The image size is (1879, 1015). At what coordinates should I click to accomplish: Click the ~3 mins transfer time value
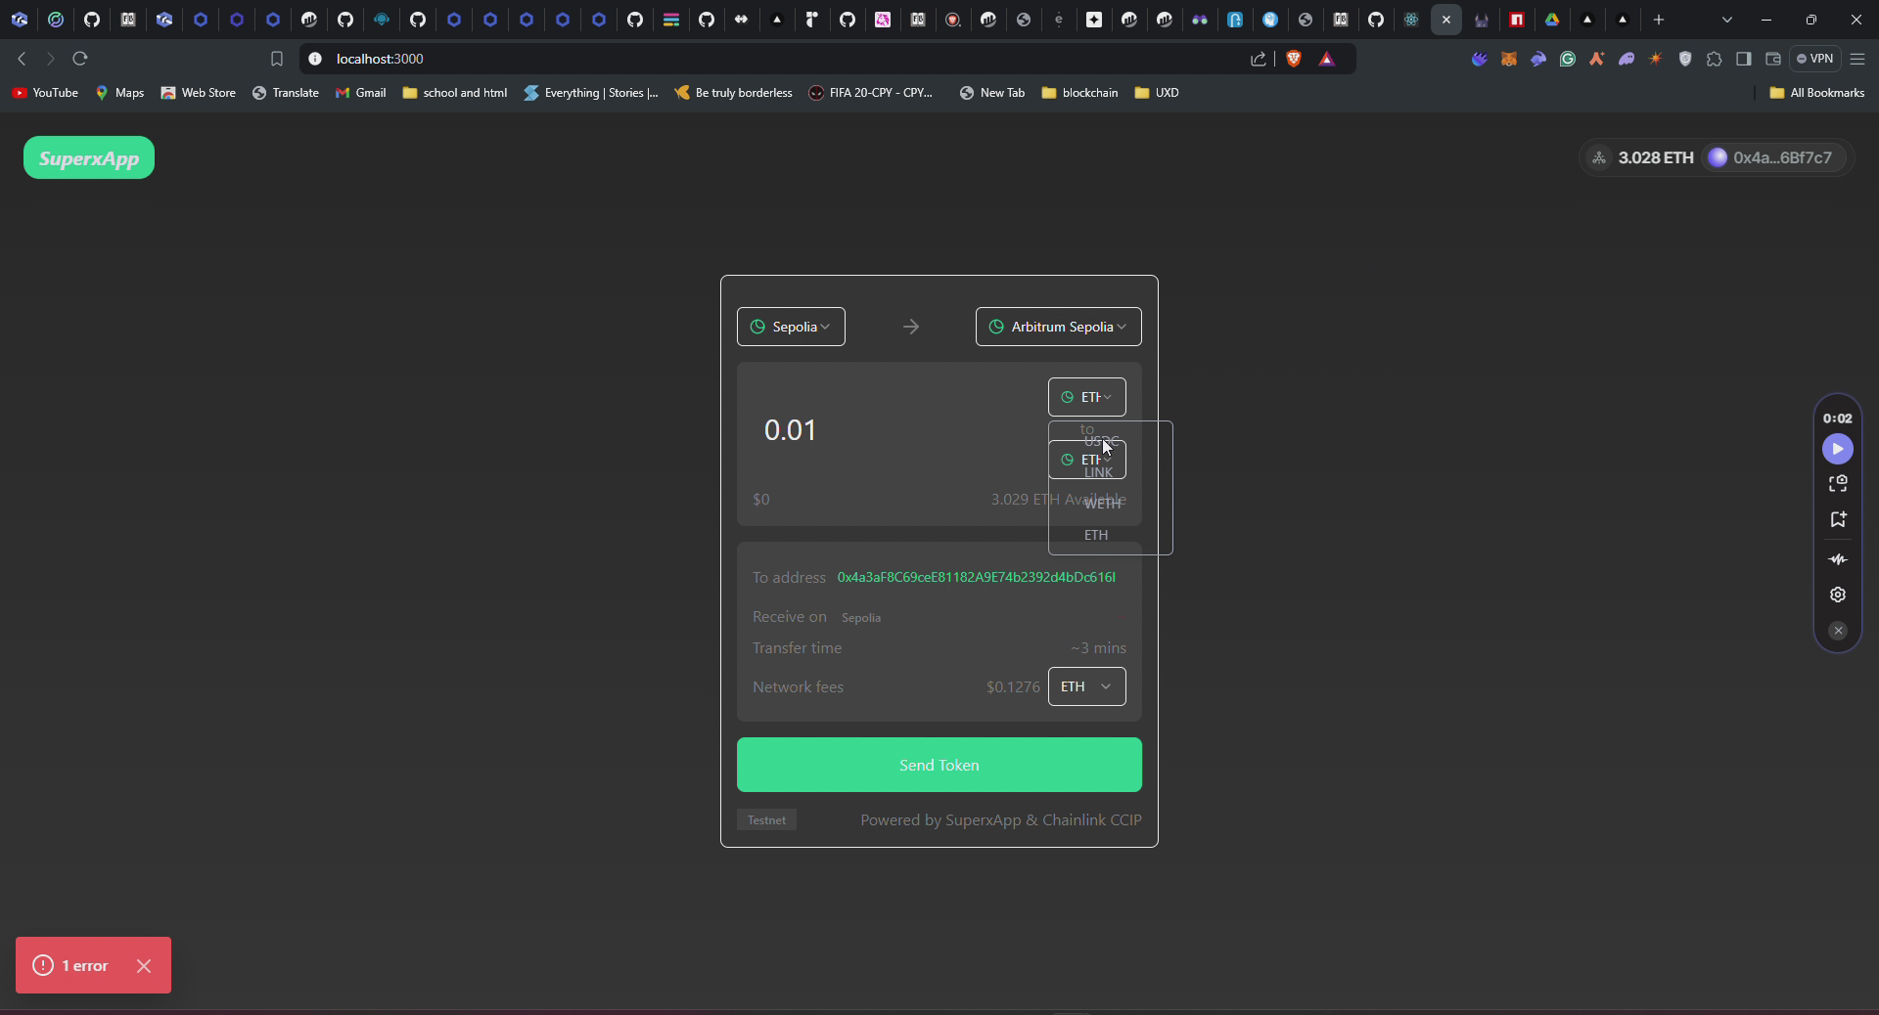[1098, 648]
